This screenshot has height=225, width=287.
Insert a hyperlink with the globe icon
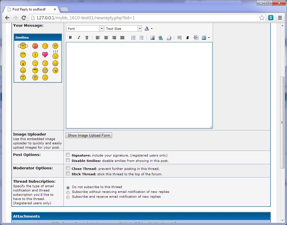click(x=161, y=37)
